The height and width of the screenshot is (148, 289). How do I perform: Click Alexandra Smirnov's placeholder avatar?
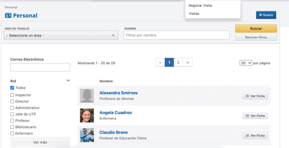[87, 96]
